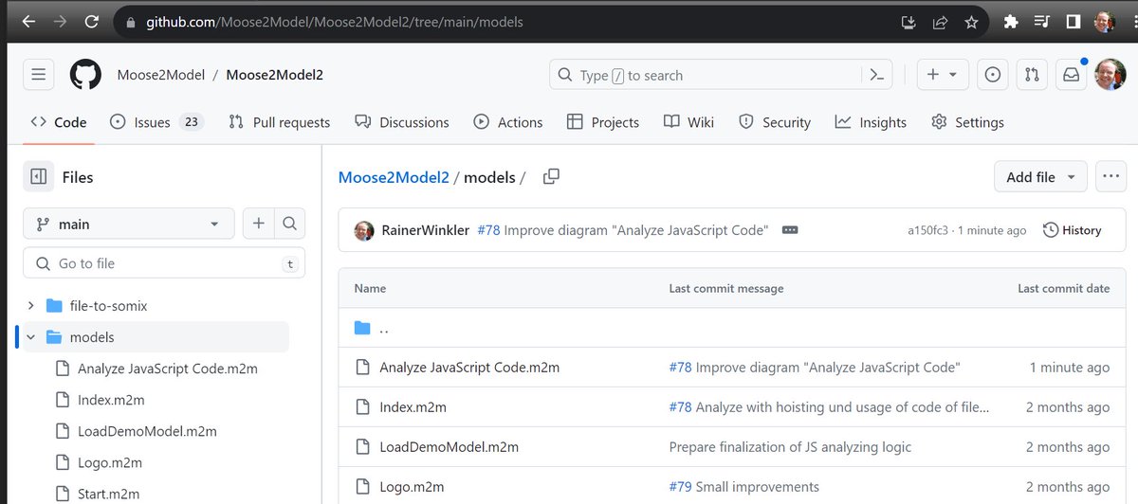Open the Wiki tab

coord(689,122)
